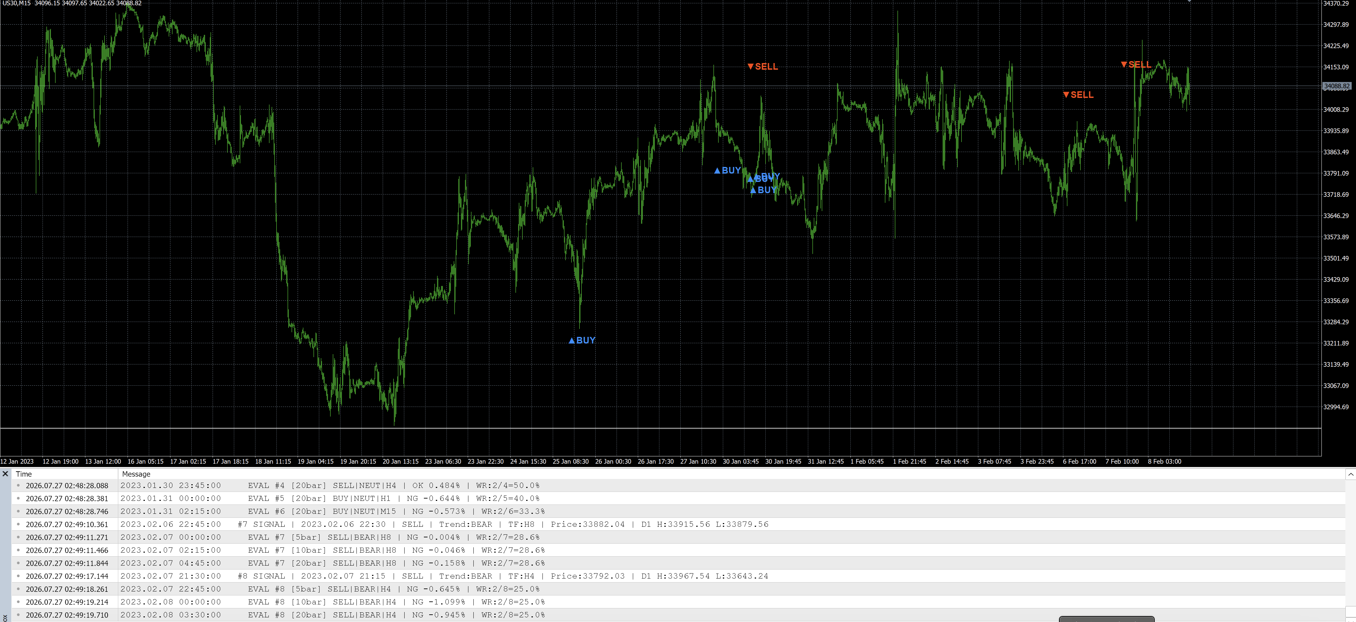
Task: Click the 34008.29 price axis label
Action: point(1336,109)
